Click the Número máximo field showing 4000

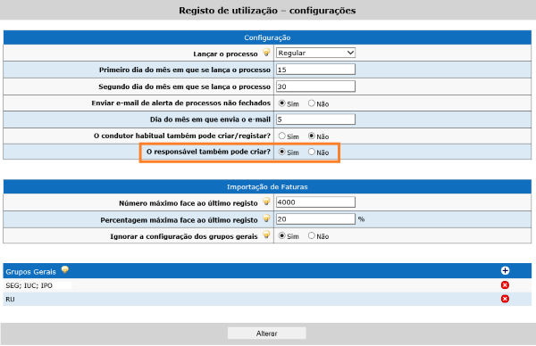pyautogui.click(x=315, y=202)
